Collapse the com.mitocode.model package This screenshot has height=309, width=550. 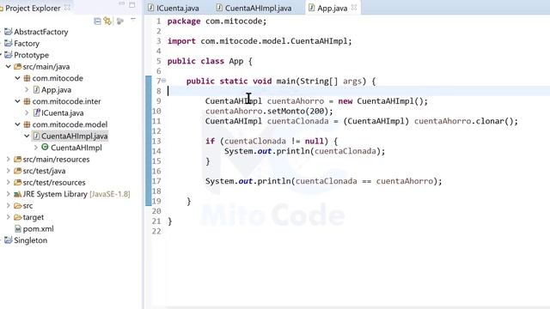pos(17,124)
